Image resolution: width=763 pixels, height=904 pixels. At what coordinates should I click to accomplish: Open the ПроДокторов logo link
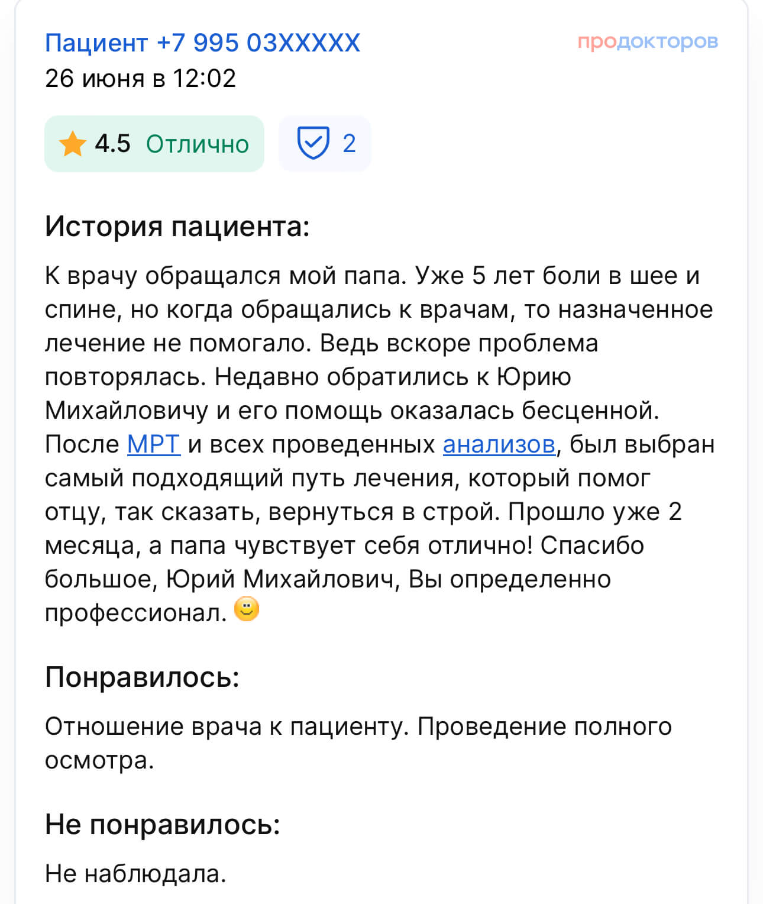648,41
